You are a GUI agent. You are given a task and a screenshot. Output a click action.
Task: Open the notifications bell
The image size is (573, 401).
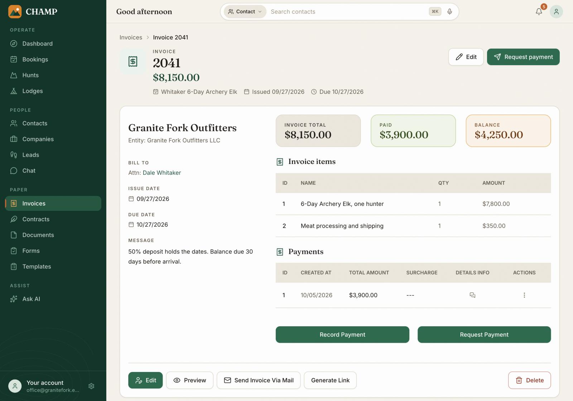tap(539, 12)
